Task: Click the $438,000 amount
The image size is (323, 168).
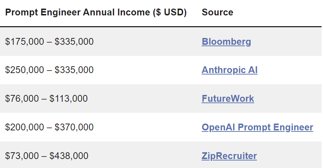Action: (x=68, y=156)
